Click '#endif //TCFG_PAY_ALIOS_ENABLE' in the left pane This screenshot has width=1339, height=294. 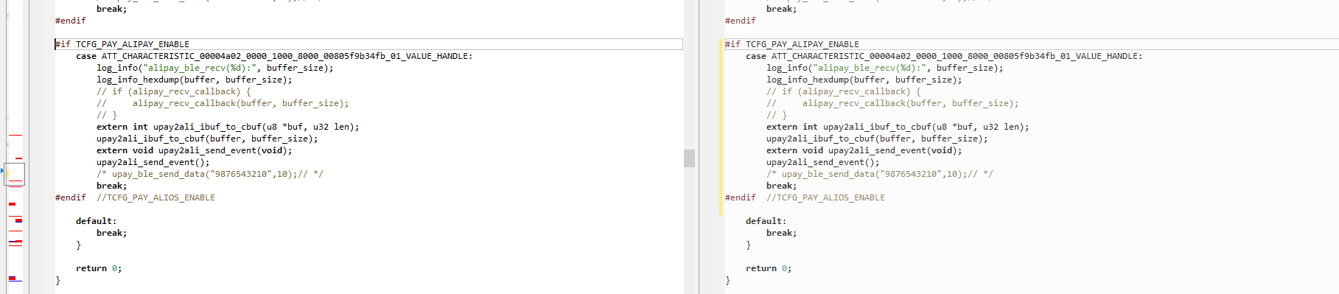pyautogui.click(x=136, y=197)
